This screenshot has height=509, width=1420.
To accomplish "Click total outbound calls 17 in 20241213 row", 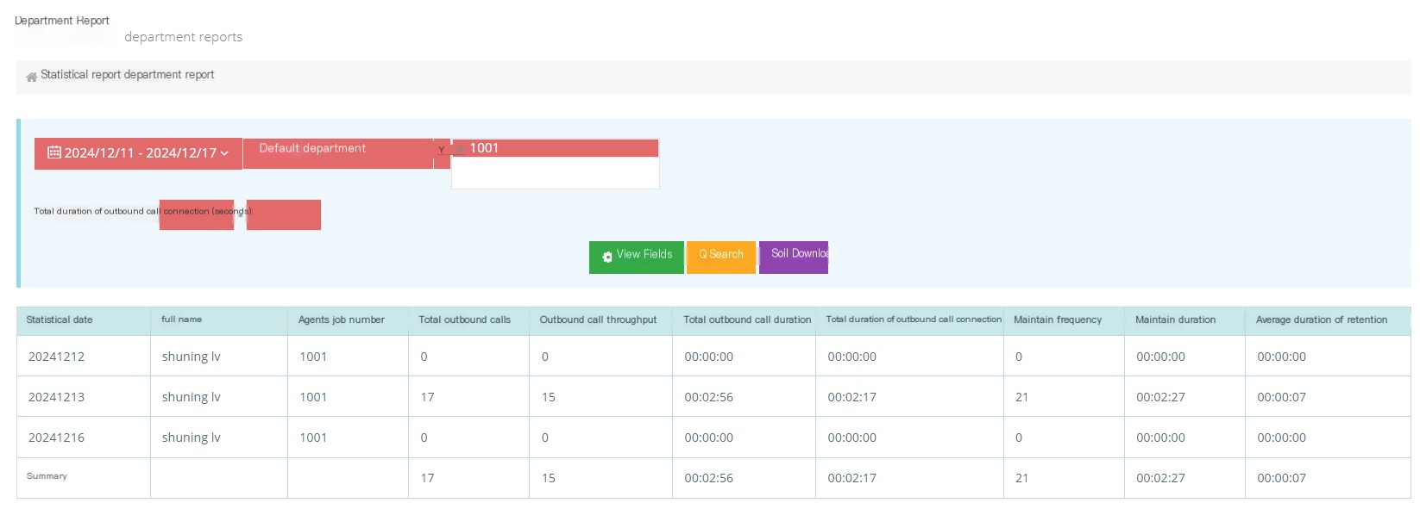I will pos(427,397).
